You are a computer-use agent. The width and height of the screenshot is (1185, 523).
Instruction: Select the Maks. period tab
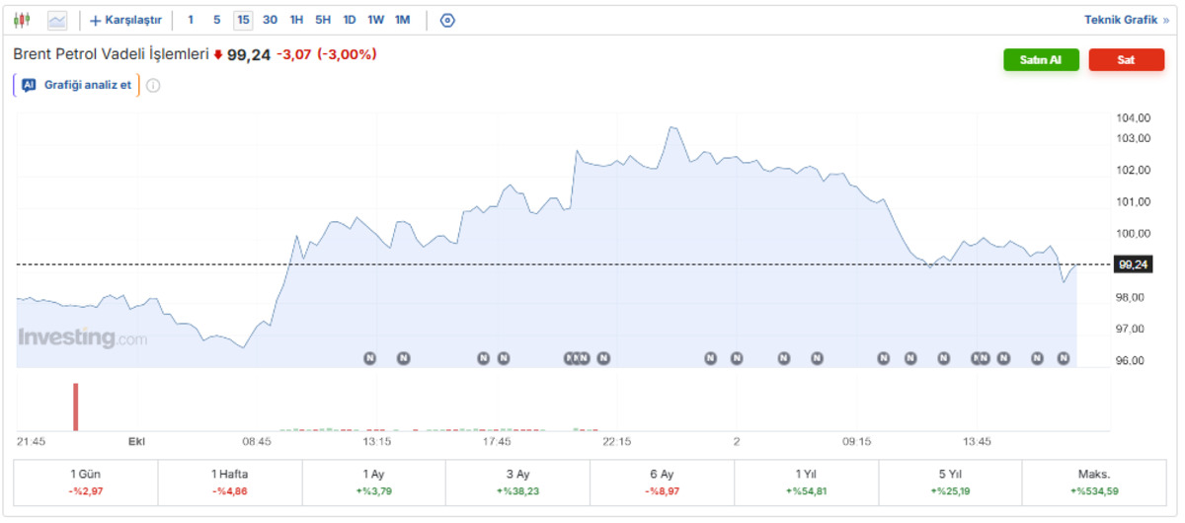tap(1095, 483)
